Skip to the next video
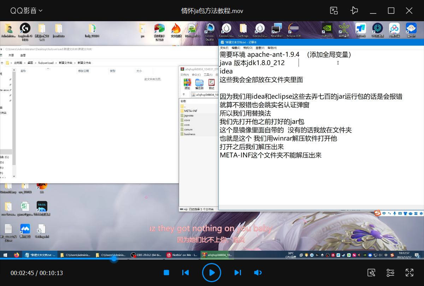 point(238,273)
